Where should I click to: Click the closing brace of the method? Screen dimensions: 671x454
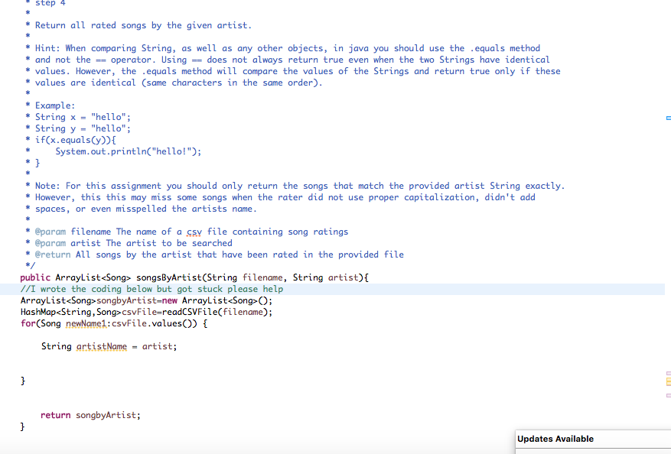coord(22,426)
